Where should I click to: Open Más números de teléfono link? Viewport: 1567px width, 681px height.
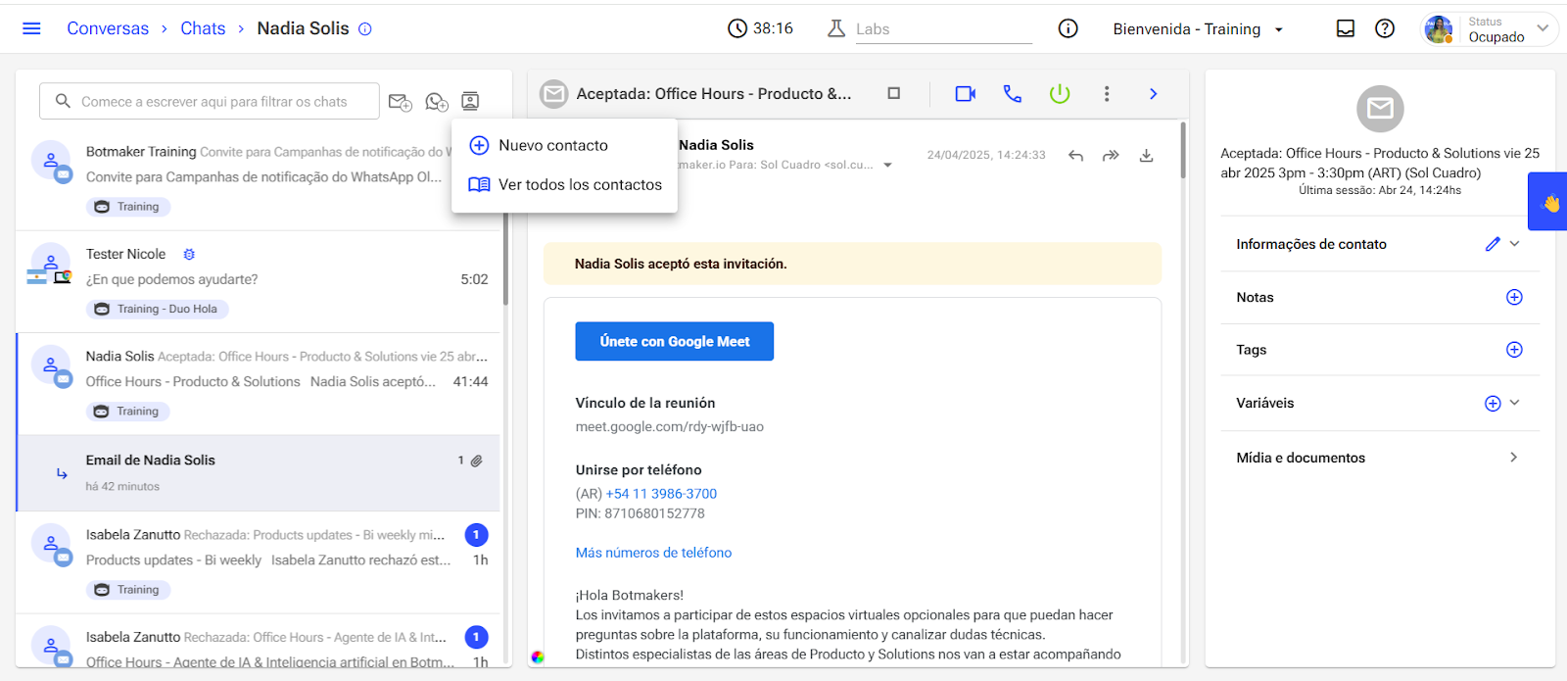click(x=653, y=553)
